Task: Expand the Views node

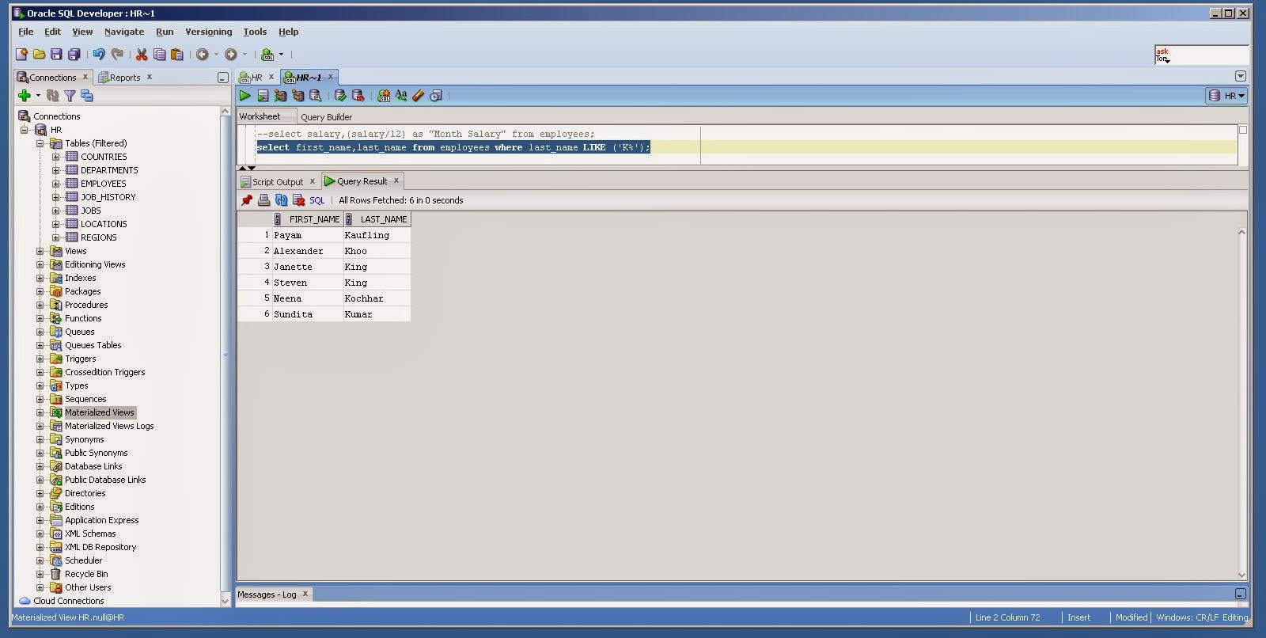Action: coord(40,251)
